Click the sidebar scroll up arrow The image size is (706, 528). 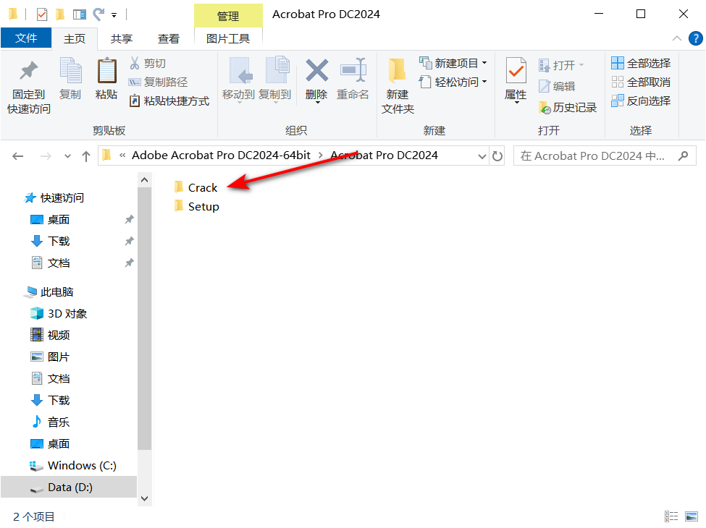coord(145,180)
